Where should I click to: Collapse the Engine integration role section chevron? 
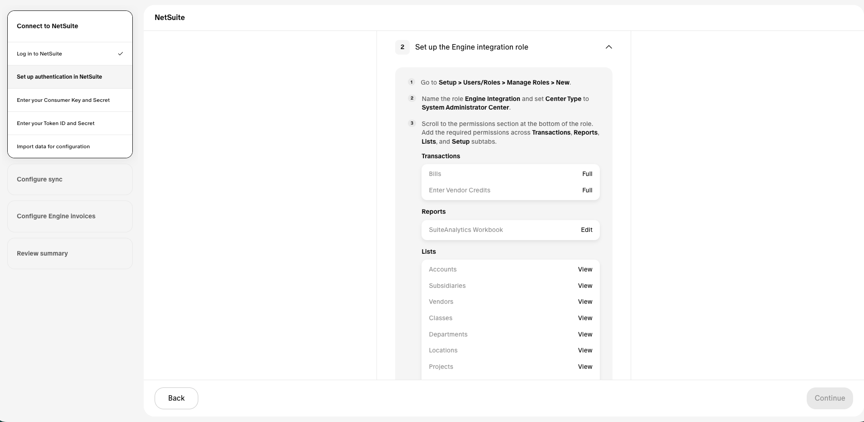click(609, 47)
